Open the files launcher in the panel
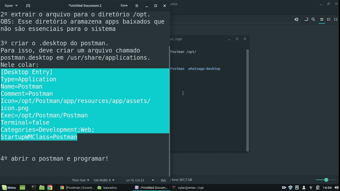Image resolution: width=340 pixels, height=191 pixels. [42, 188]
